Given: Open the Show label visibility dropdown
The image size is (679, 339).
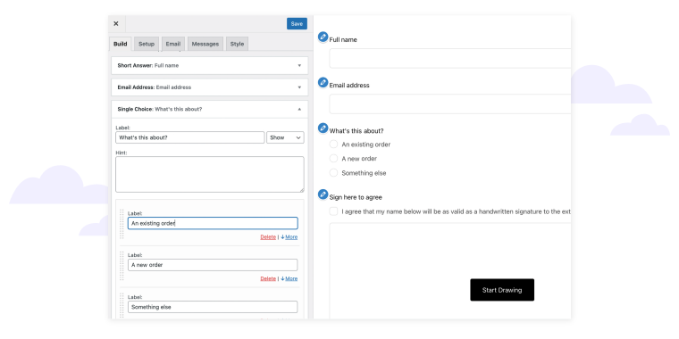Looking at the screenshot, I should coord(285,137).
